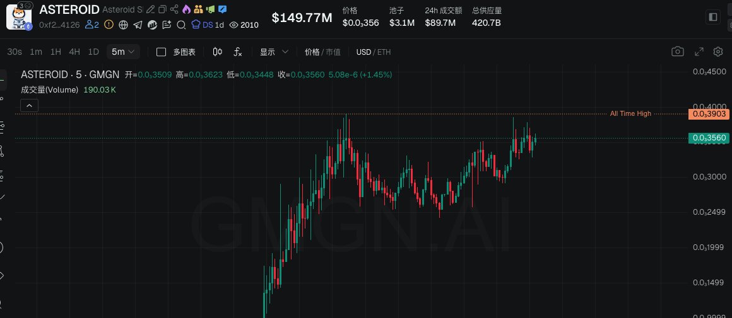The height and width of the screenshot is (318, 732).
Task: Click the orange warning exclamation icon
Action: (109, 25)
